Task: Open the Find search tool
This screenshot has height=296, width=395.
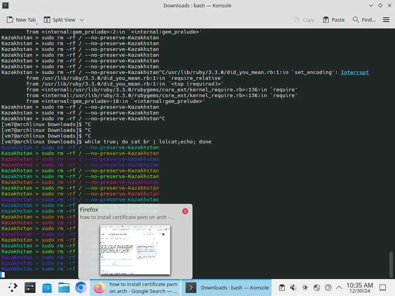Action: 364,20
